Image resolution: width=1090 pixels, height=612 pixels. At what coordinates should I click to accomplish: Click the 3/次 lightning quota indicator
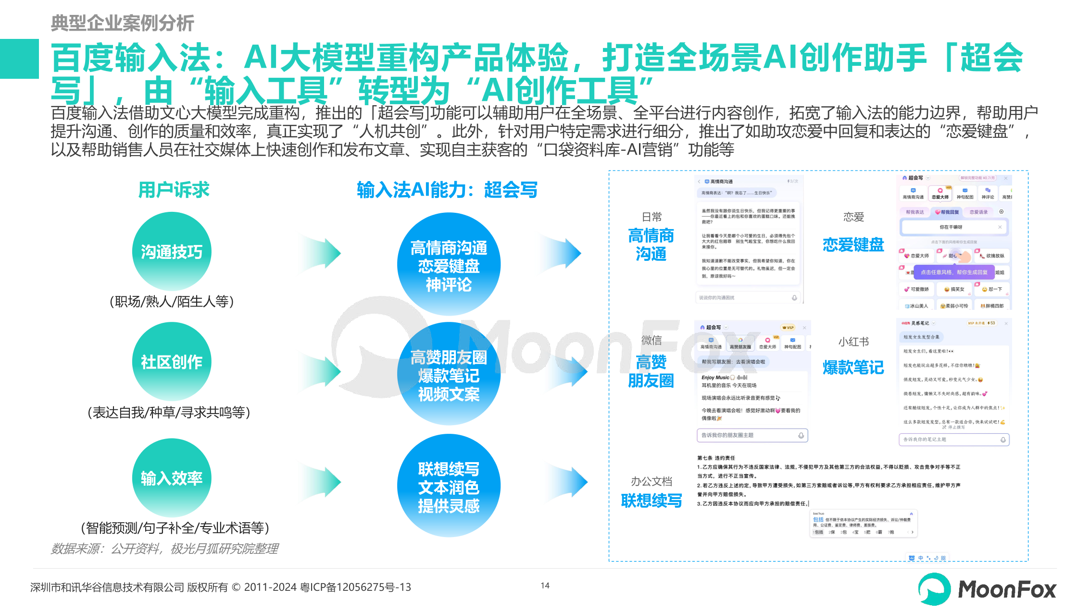[x=793, y=181]
